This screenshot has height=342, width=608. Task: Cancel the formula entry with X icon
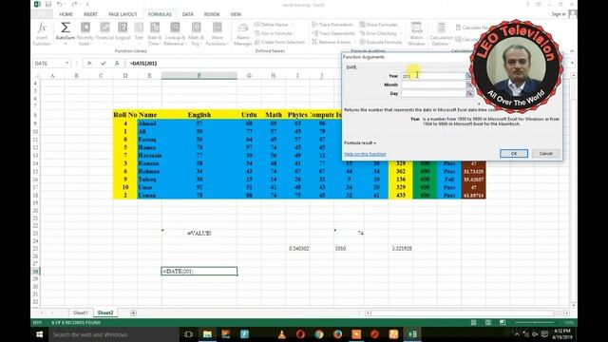point(89,64)
